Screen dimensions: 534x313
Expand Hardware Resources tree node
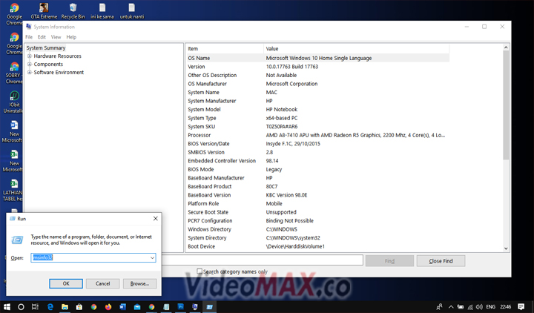pos(30,56)
